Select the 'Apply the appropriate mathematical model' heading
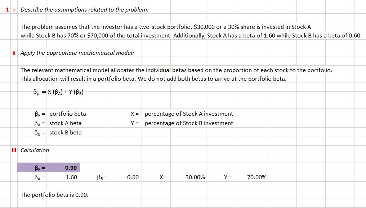Screen dimensions: 366x208 point(77,53)
